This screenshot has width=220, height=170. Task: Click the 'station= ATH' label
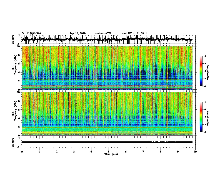(x=103, y=33)
